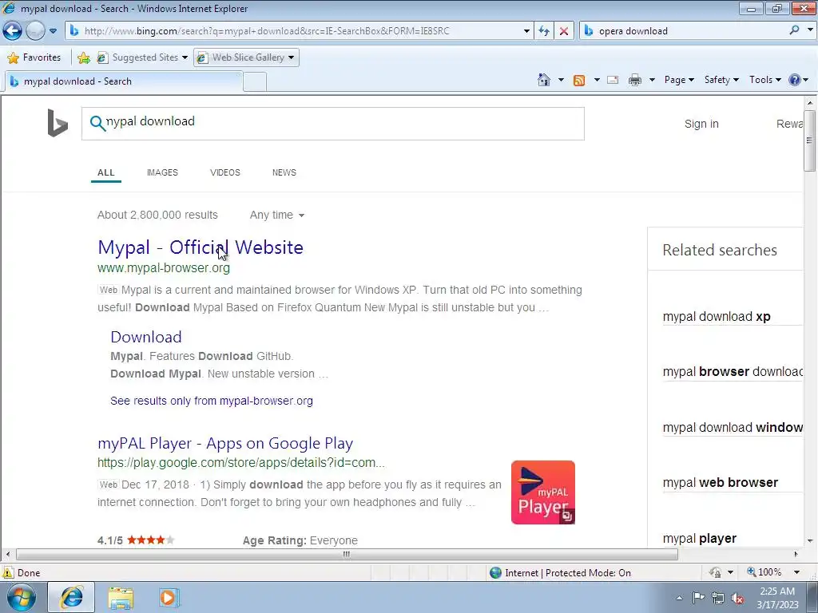
Task: Expand the address bar autocomplete dropdown
Action: pyautogui.click(x=526, y=31)
